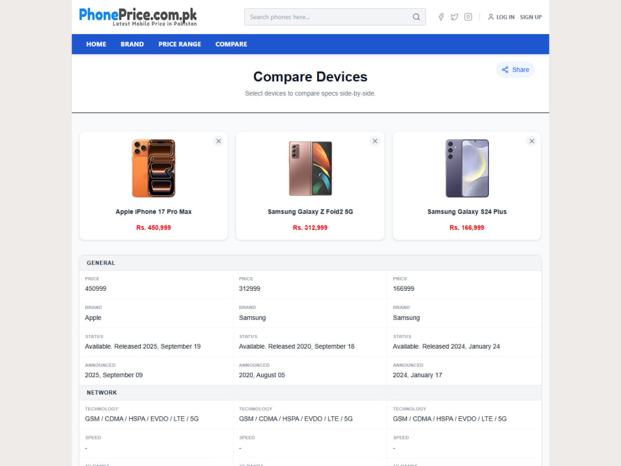Viewport: 621px width, 466px height.
Task: Click 'Available. Released 2024, January 24'
Action: point(446,346)
